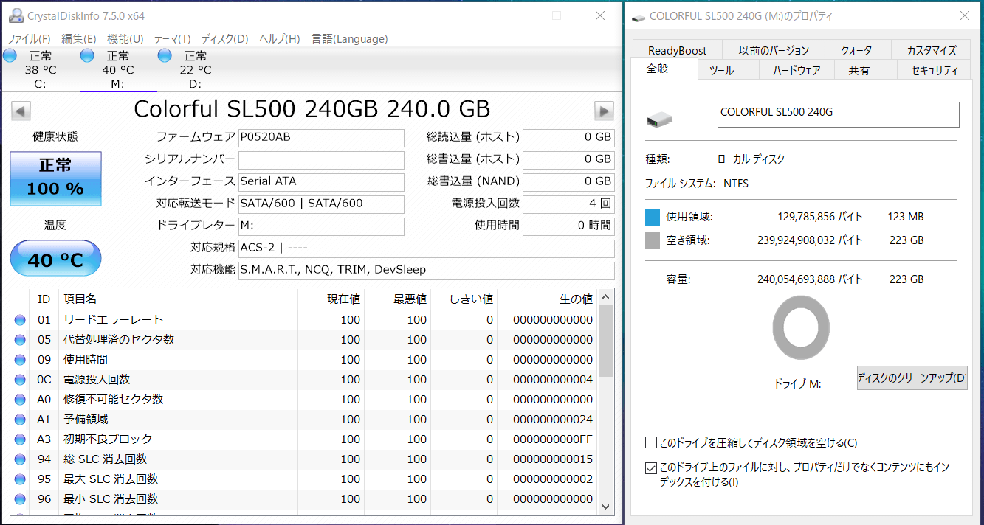Screen dimensions: 984x525
Task: Select row リードエラーレート
Action: tap(304, 320)
